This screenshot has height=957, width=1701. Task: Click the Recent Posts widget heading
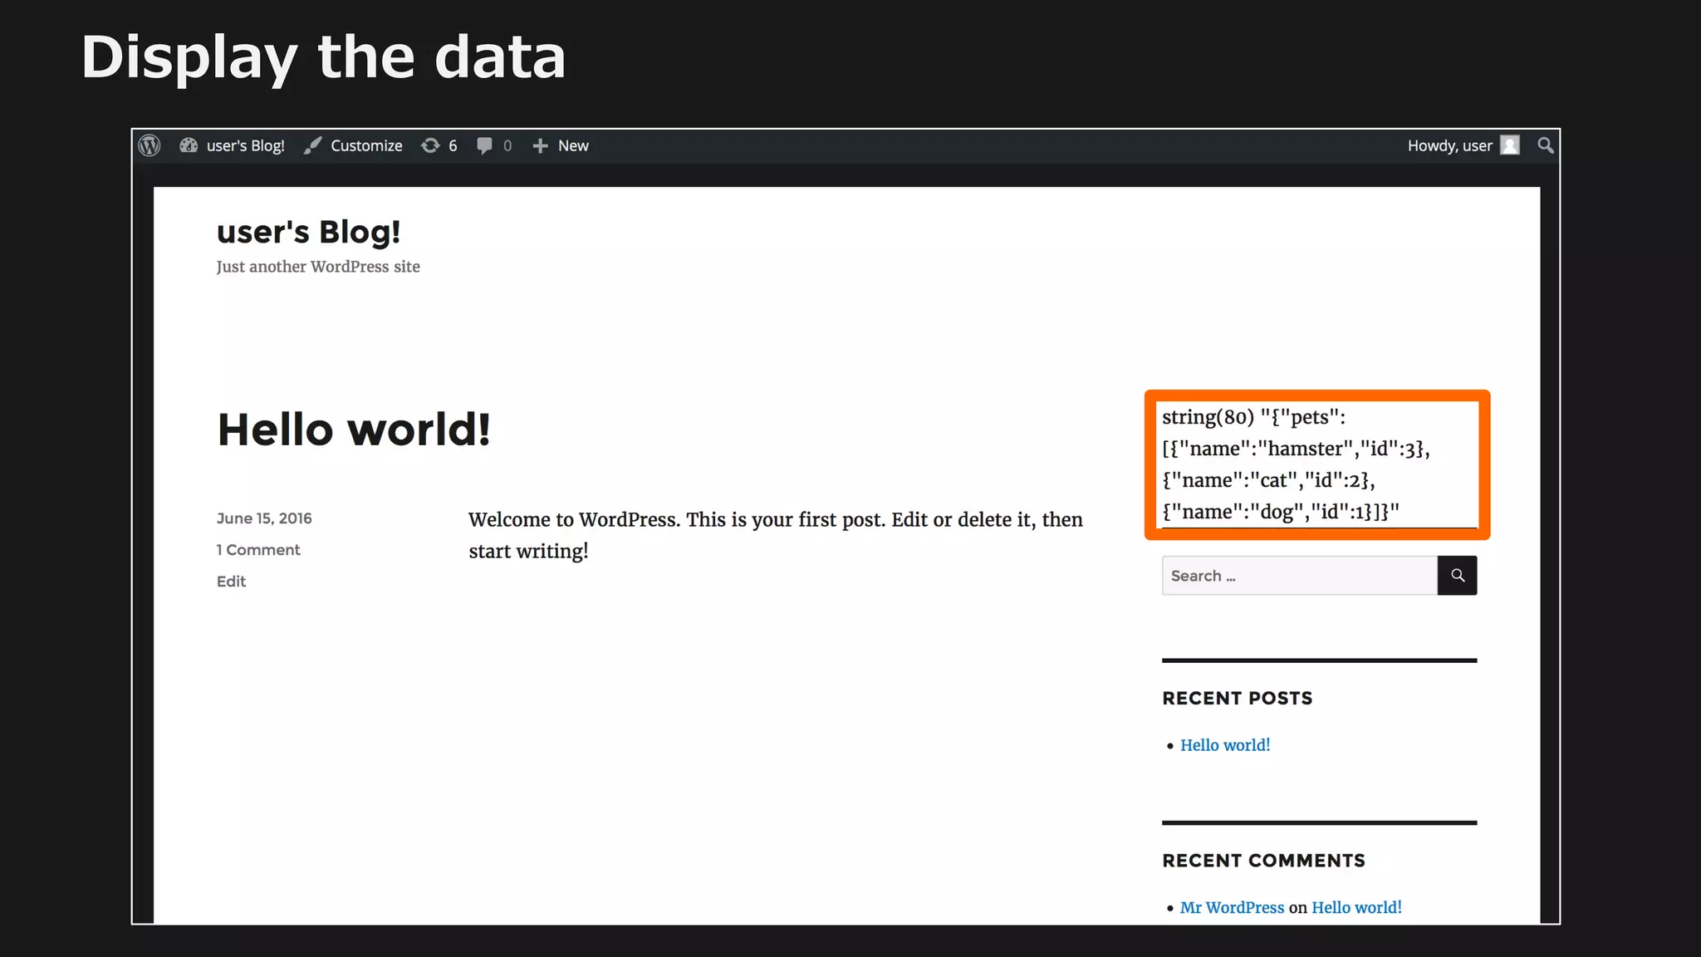point(1238,699)
